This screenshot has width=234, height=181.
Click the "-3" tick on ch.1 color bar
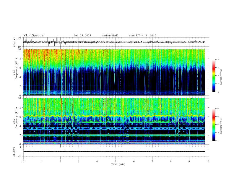218,59
